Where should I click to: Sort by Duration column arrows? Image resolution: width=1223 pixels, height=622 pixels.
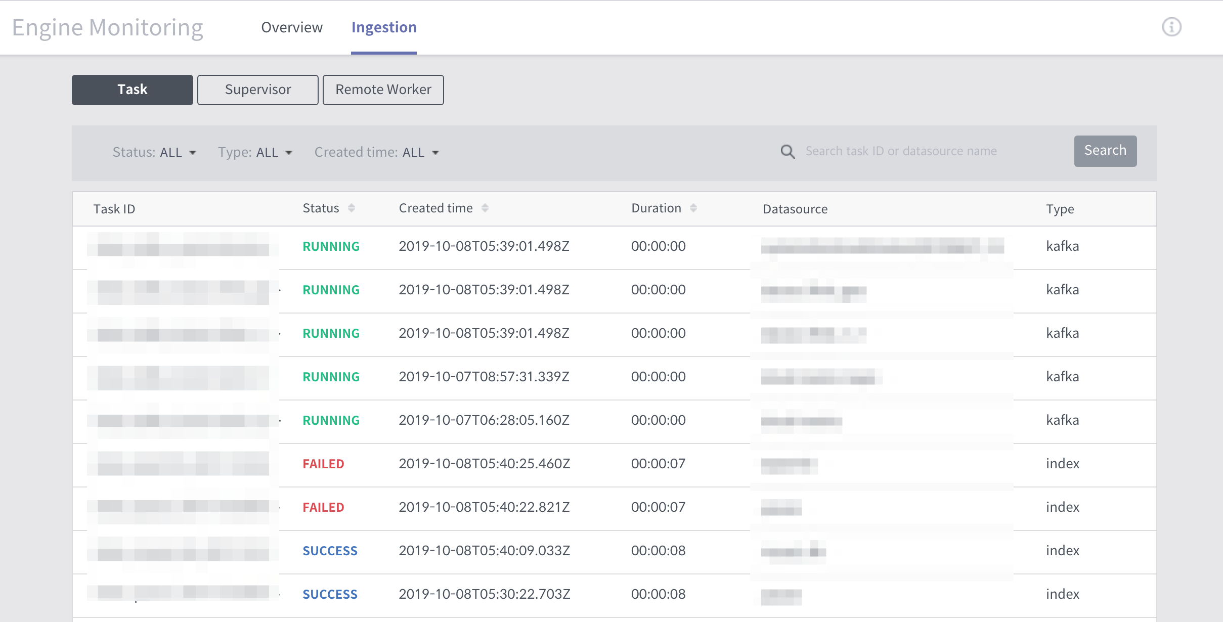tap(693, 208)
